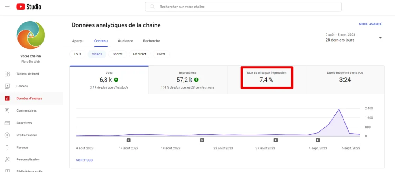Select the Tous filter chip
This screenshot has height=172, width=395.
click(x=78, y=54)
